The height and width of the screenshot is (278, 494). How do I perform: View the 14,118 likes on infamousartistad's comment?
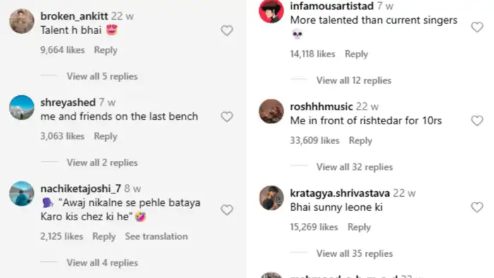[x=313, y=54]
